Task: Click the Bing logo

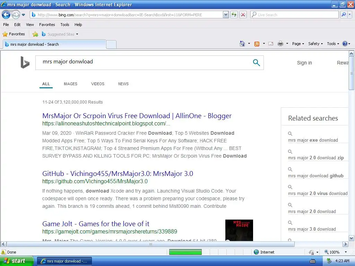Action: (25, 62)
